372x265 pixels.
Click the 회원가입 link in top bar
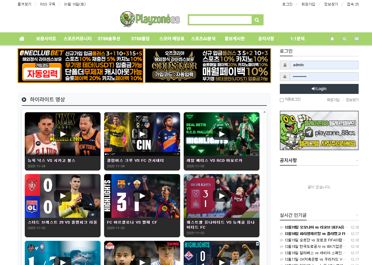308,4
